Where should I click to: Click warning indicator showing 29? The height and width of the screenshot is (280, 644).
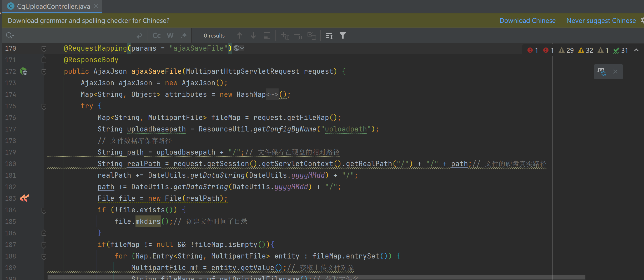566,50
